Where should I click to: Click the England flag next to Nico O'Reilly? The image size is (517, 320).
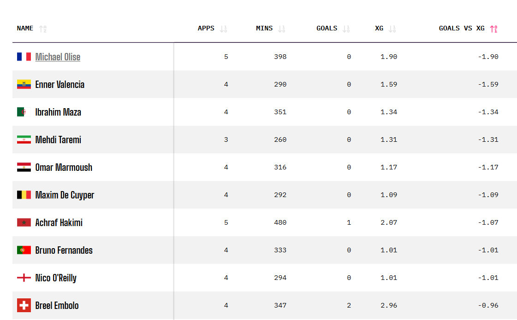(x=24, y=278)
